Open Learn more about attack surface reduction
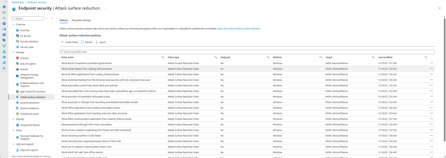446x158 pixels. point(239,28)
